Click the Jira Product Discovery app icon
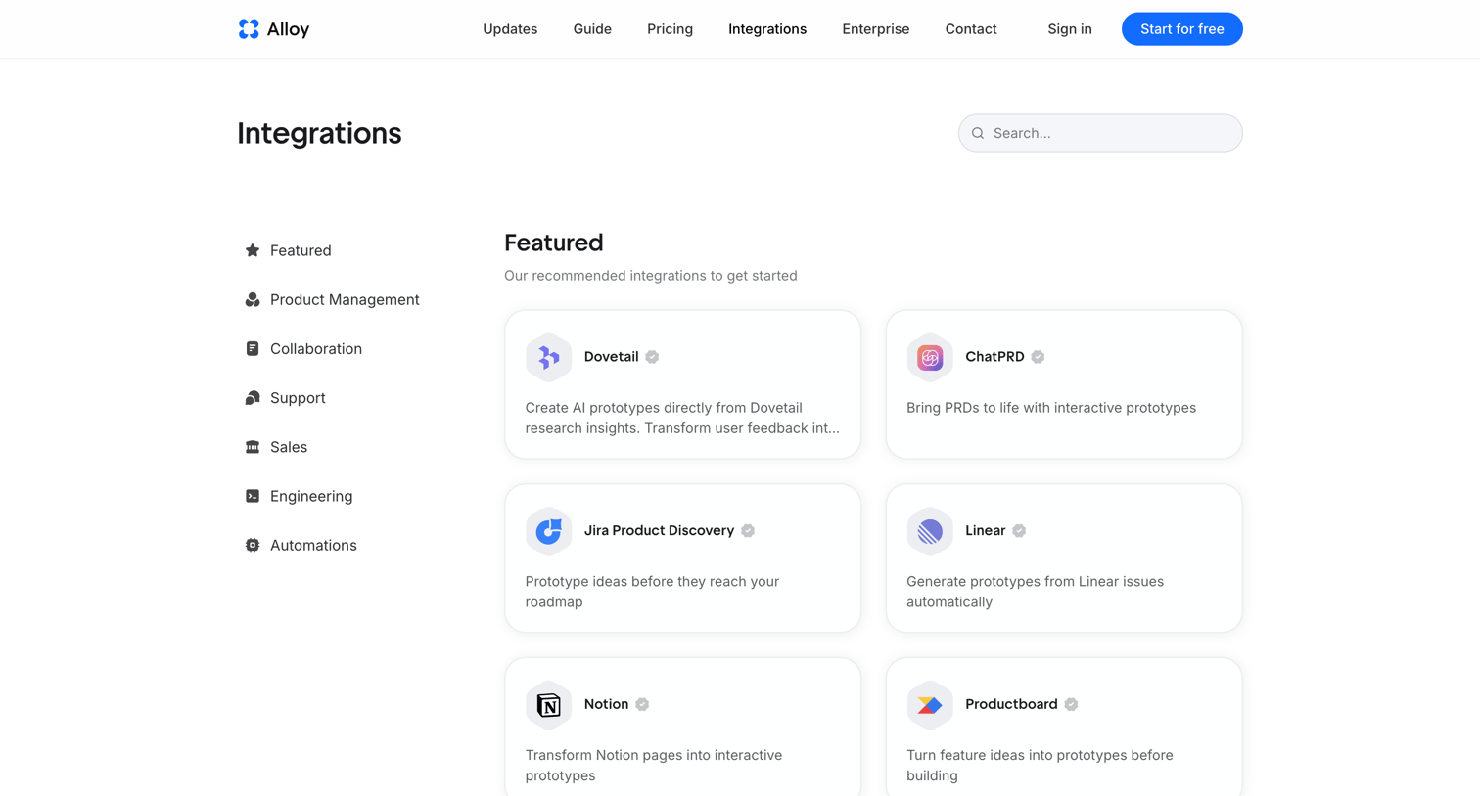 548,531
